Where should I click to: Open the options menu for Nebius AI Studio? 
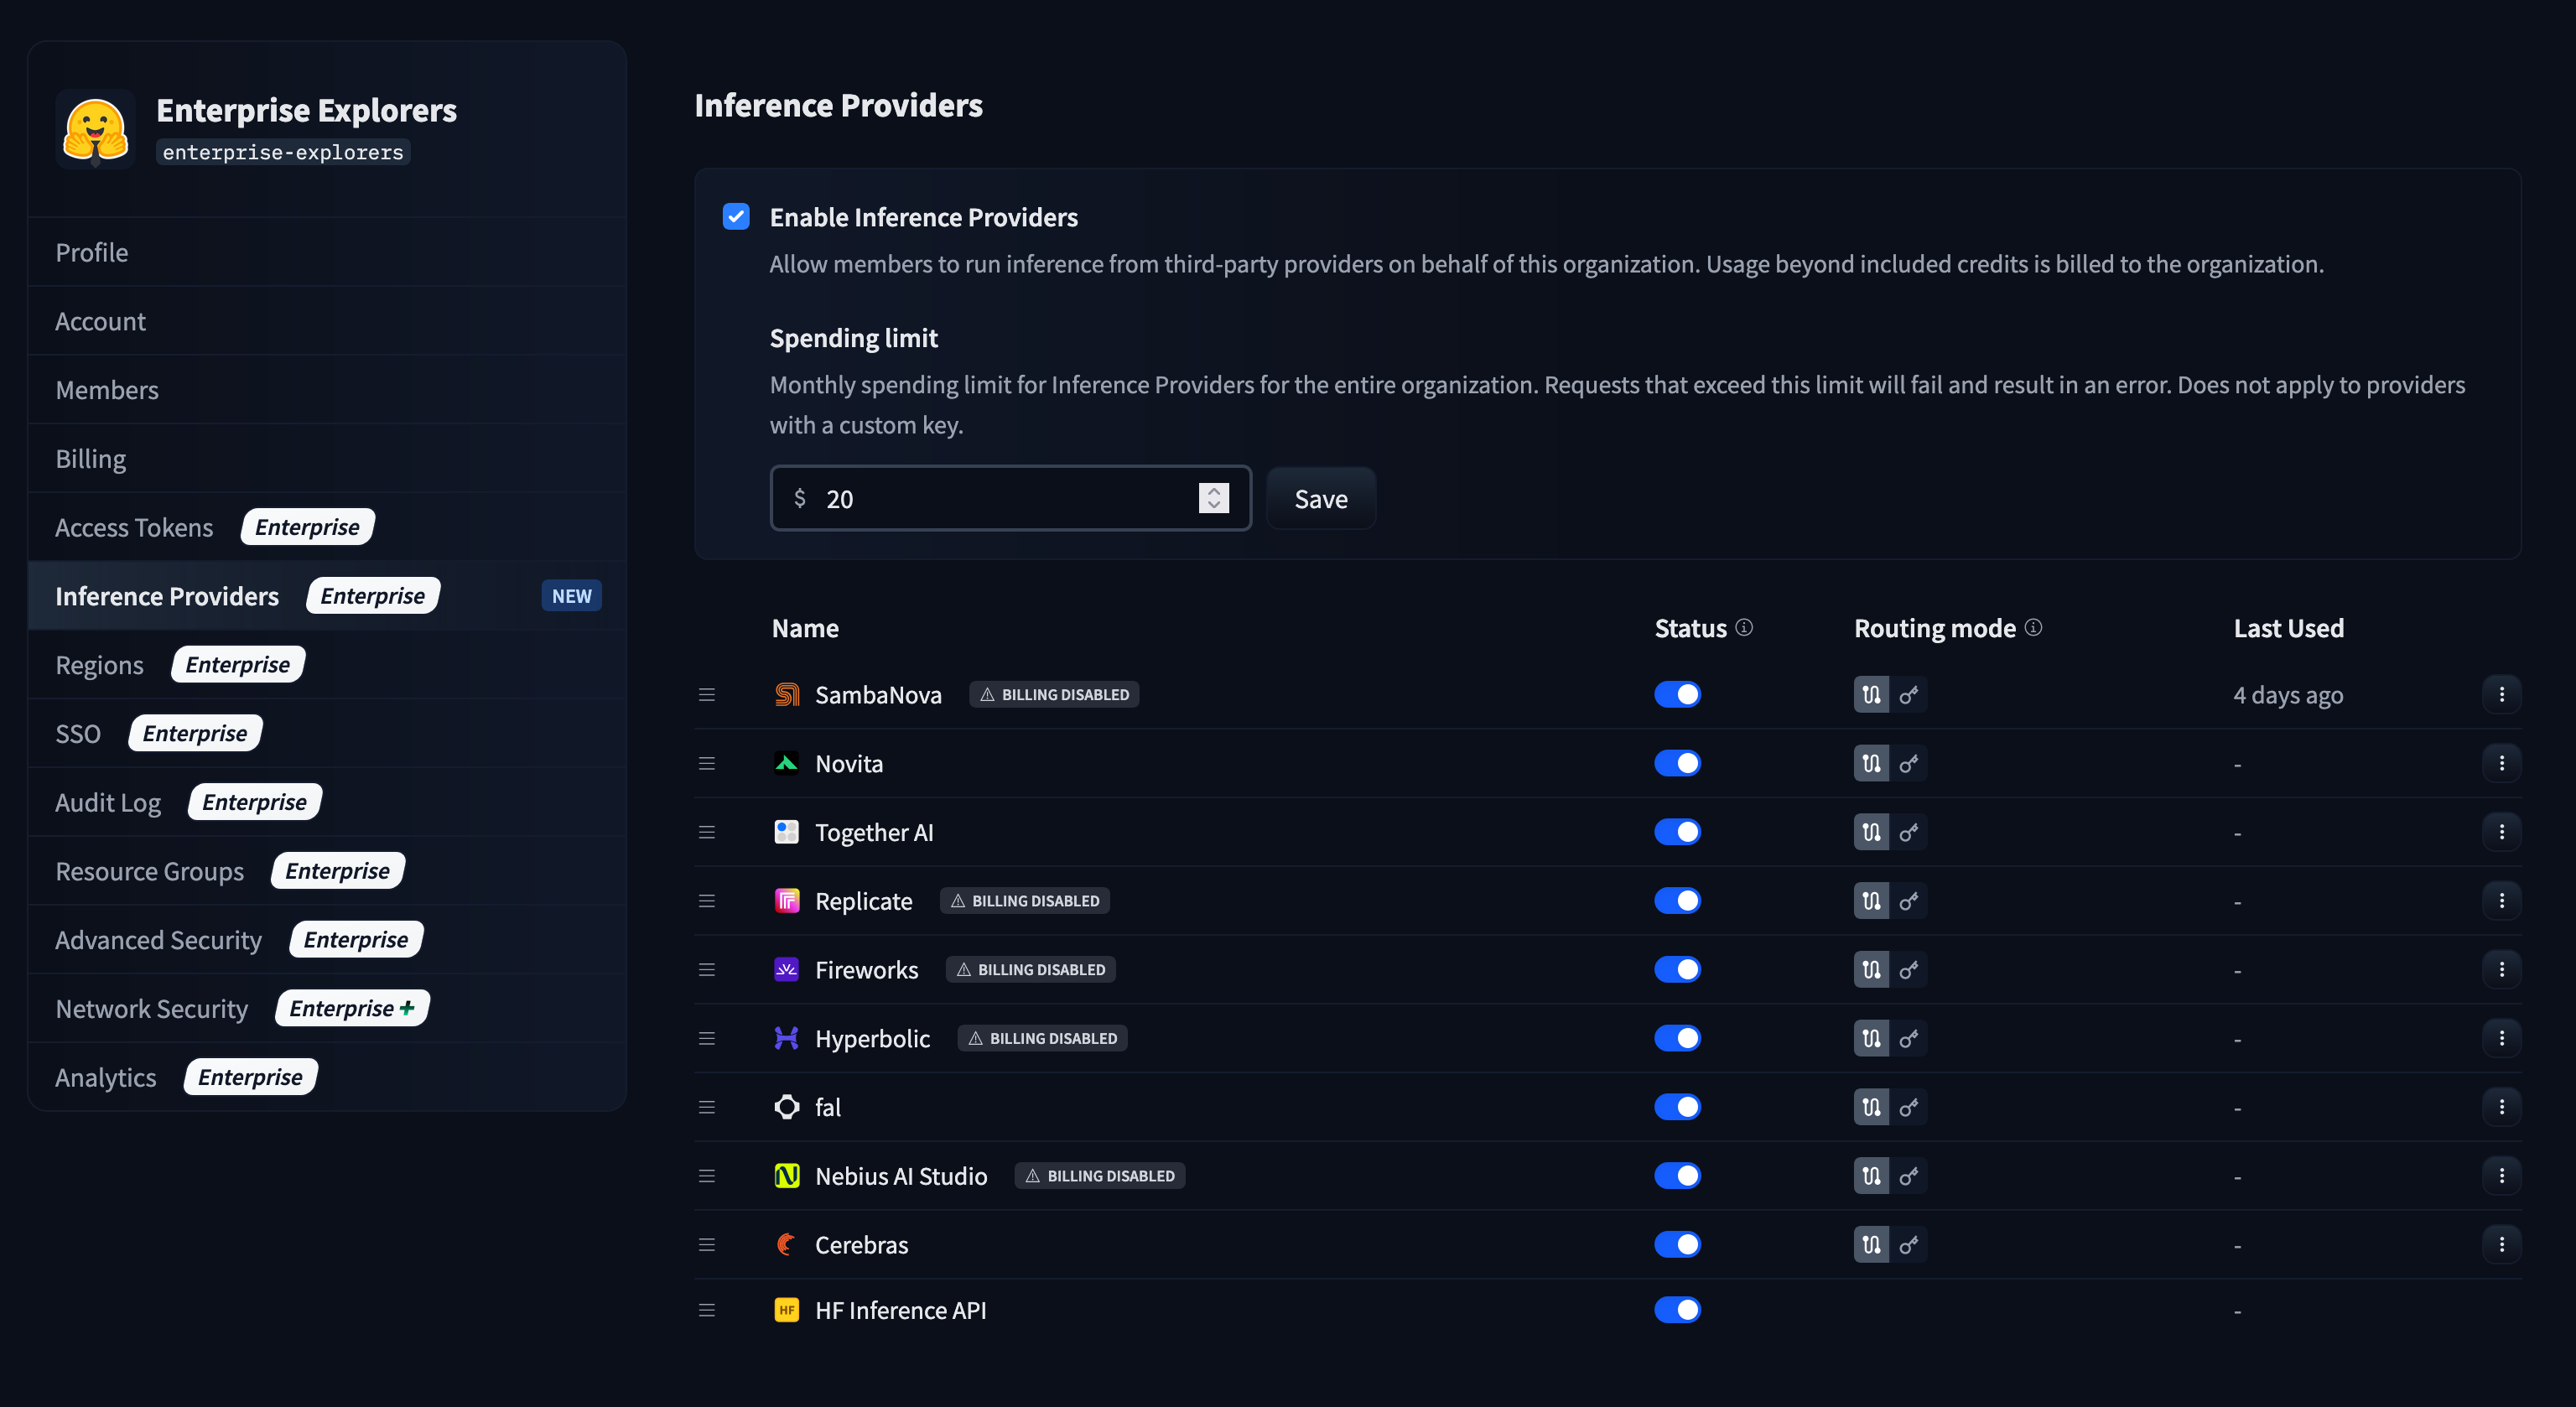pos(2502,1175)
